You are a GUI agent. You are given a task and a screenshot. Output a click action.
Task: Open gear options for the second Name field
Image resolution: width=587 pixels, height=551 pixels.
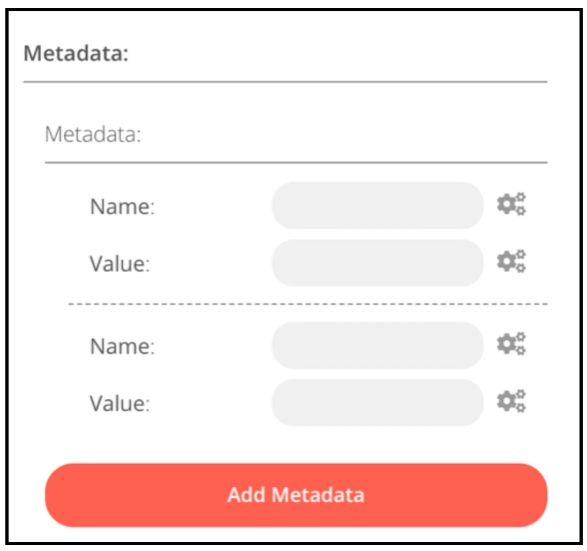click(511, 344)
